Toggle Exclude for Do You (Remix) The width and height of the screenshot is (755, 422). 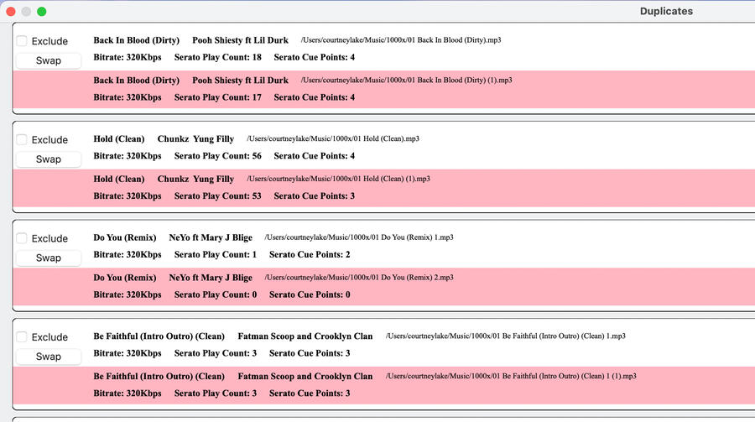[22, 238]
